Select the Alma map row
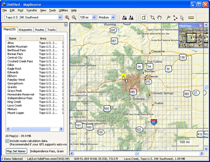This screenshot has height=162, width=210. pyautogui.click(x=35, y=43)
